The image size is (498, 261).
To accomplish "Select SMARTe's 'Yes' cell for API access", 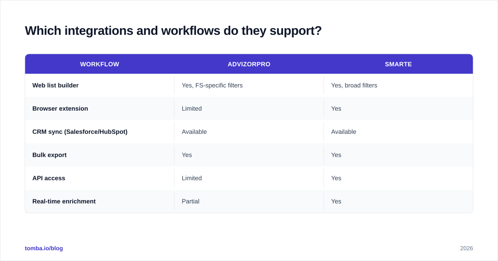I will (398, 178).
